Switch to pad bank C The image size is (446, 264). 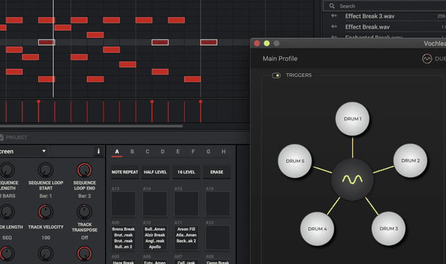[147, 151]
